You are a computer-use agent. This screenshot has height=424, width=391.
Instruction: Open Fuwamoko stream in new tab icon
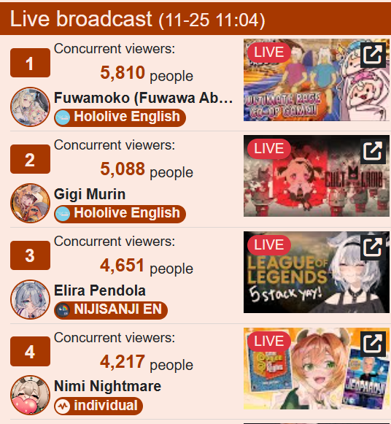tap(373, 55)
